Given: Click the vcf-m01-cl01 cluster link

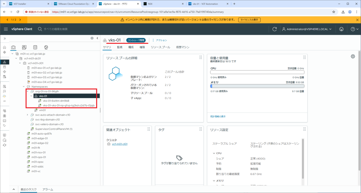Looking at the screenshot, I should pos(119,144).
